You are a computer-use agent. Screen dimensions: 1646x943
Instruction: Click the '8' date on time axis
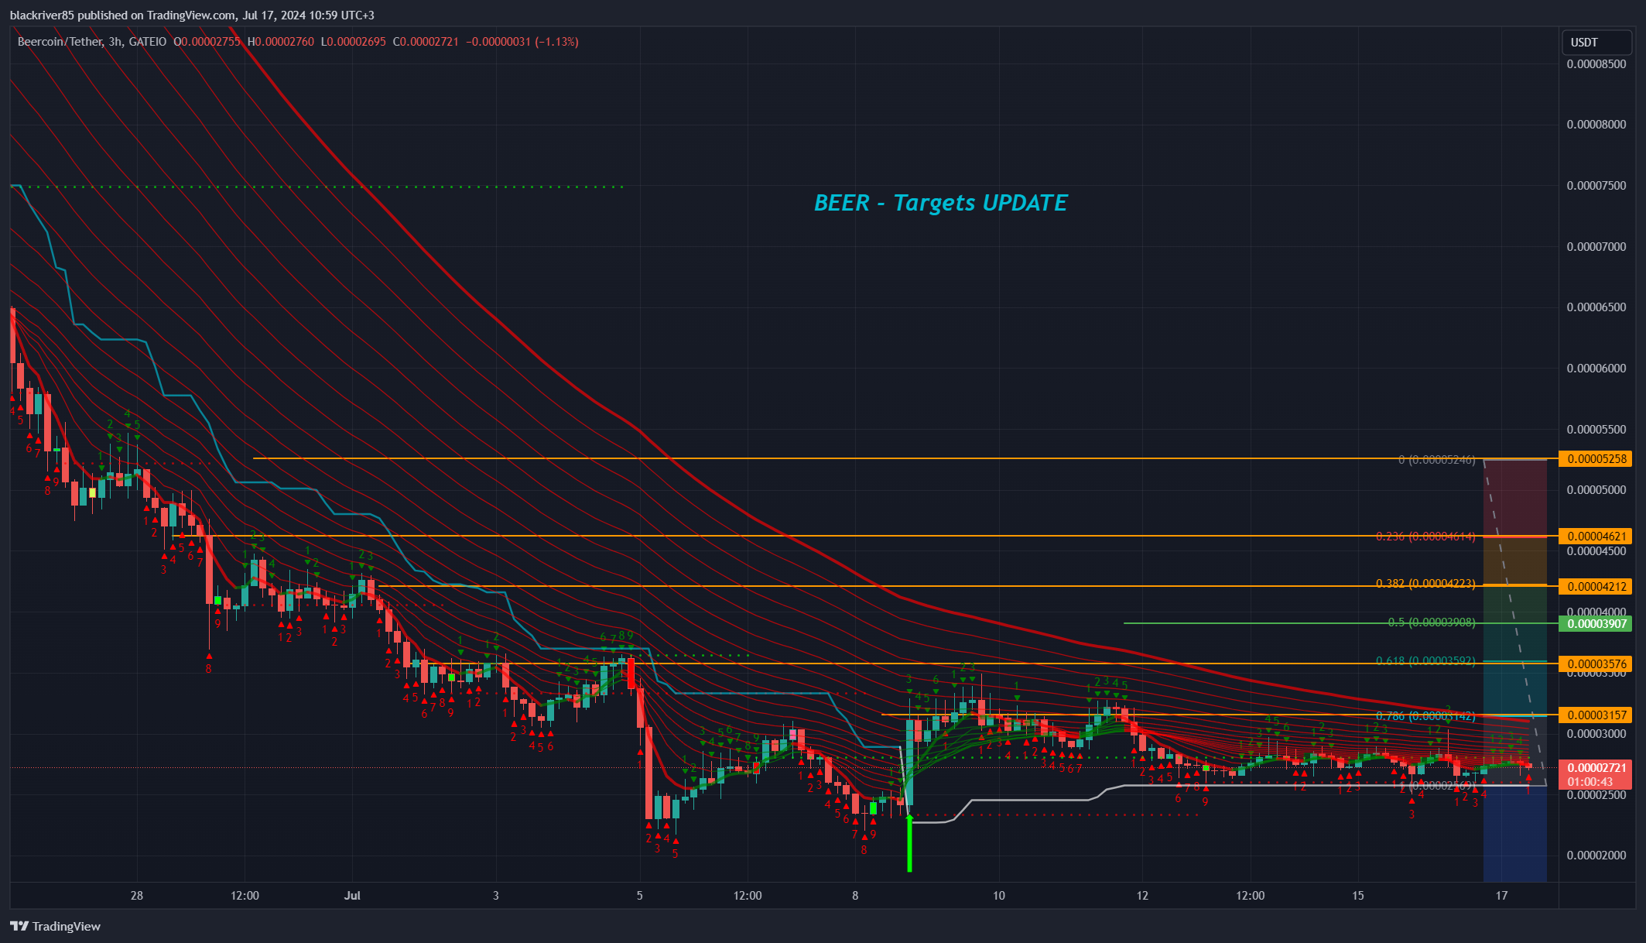click(x=855, y=896)
